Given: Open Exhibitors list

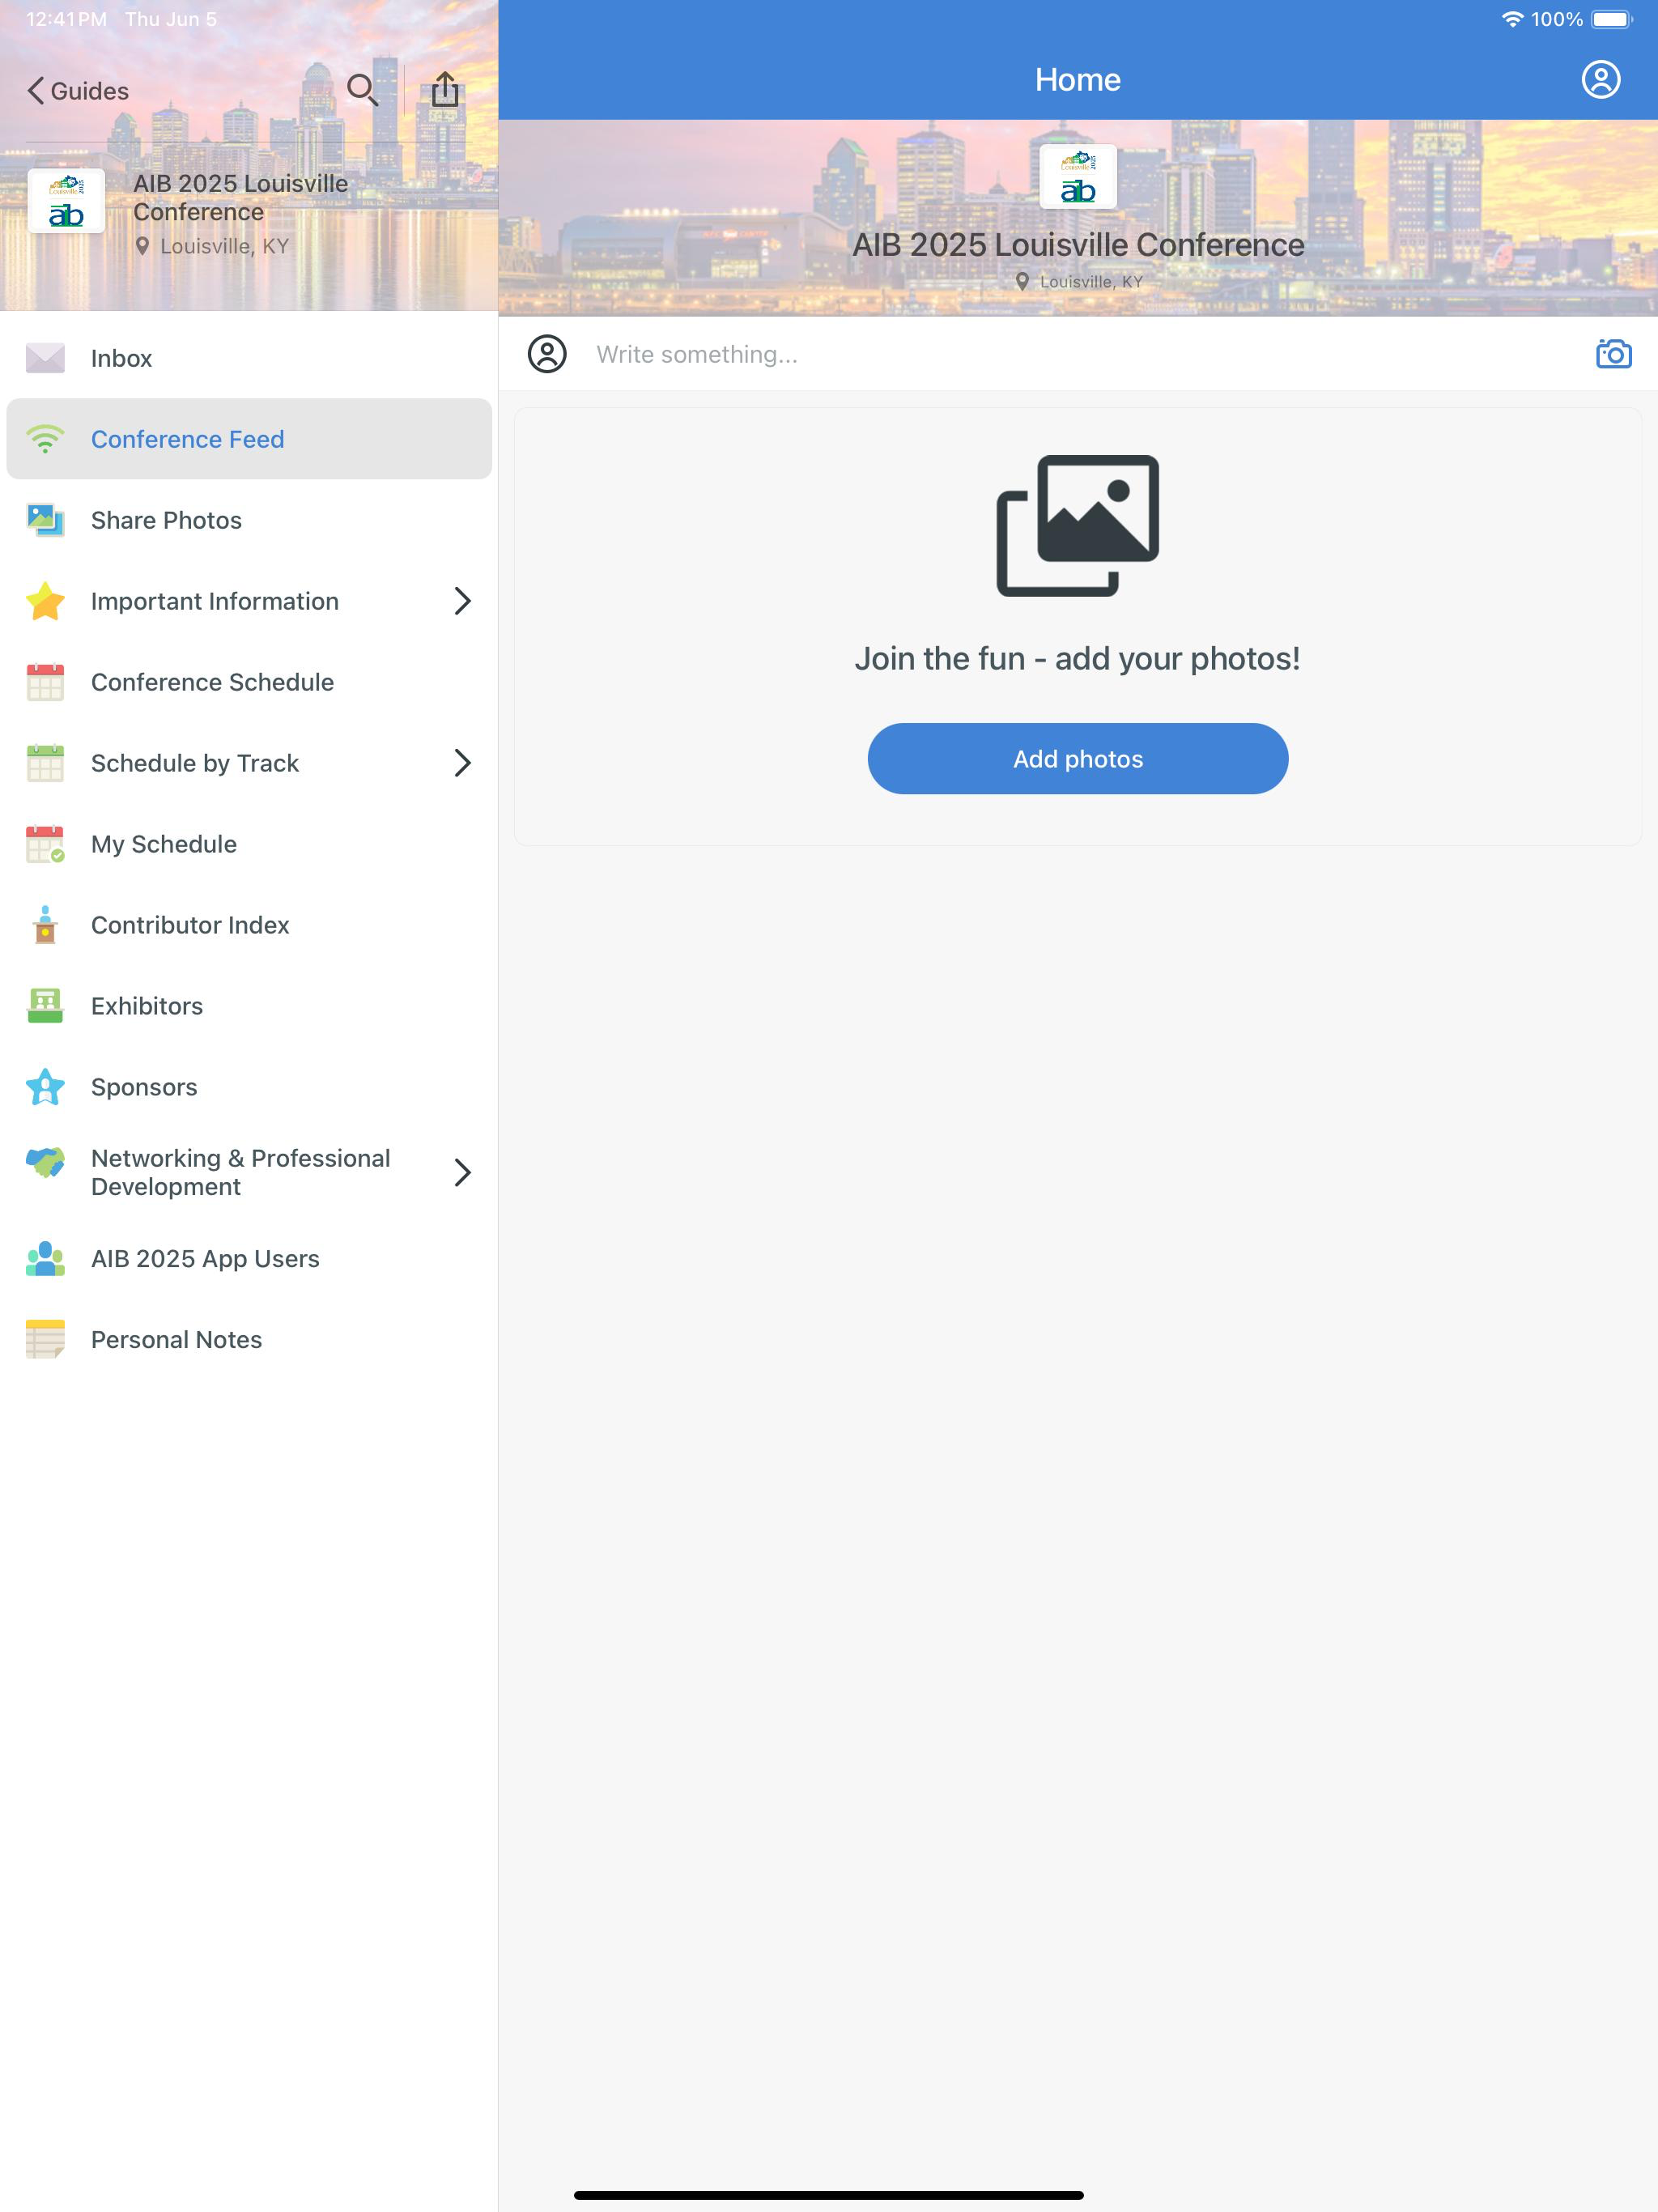Looking at the screenshot, I should pyautogui.click(x=249, y=1006).
